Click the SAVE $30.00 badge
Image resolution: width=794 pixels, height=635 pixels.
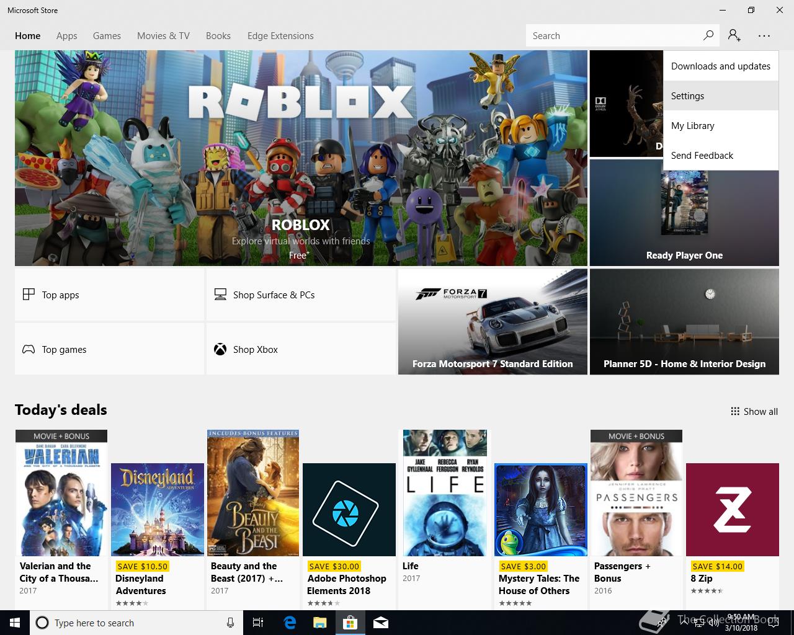click(x=334, y=566)
